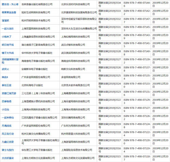
Task: Visit the 小炮来了 game entry
Action: [6, 37]
